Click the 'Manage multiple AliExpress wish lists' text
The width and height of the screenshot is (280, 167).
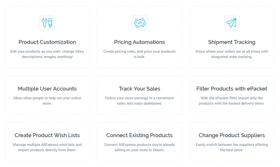pos(47,147)
